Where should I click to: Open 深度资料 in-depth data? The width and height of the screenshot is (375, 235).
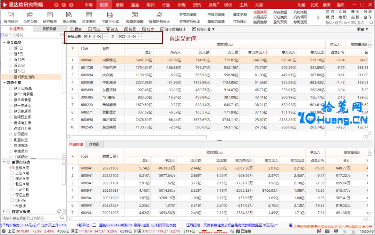pos(89,18)
